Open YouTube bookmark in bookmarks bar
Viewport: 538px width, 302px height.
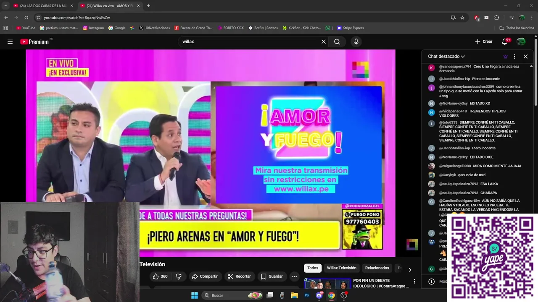pyautogui.click(x=26, y=28)
